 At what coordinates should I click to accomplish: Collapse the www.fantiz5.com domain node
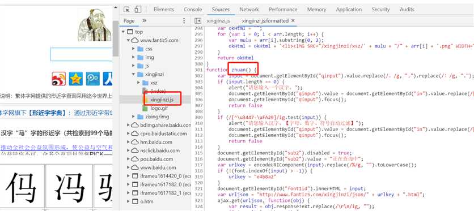coord(128,40)
